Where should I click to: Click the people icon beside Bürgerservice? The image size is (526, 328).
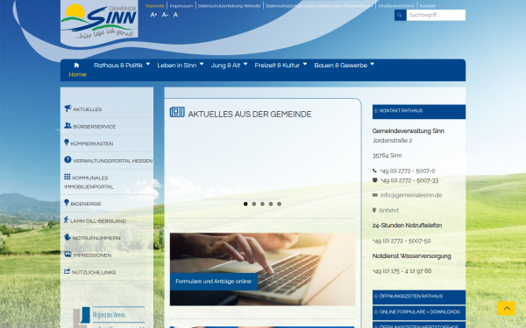(68, 125)
